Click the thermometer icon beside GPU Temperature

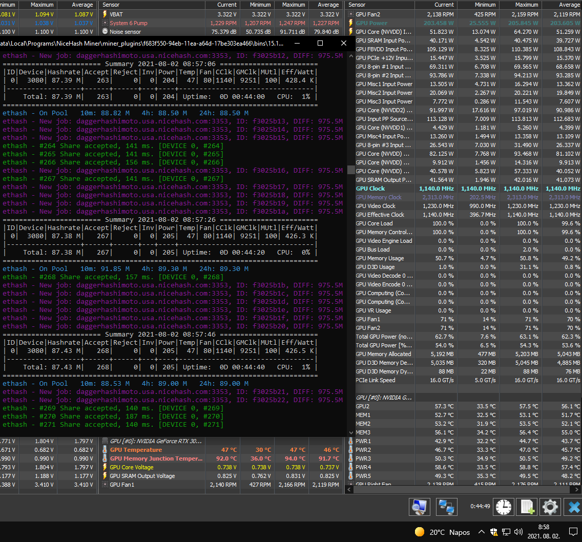click(x=105, y=450)
